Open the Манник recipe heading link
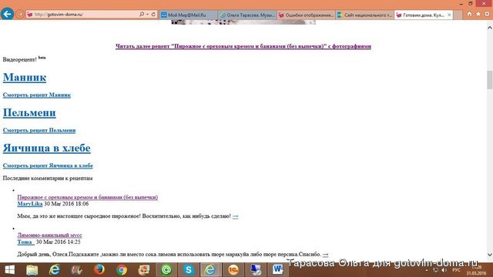 (25, 77)
